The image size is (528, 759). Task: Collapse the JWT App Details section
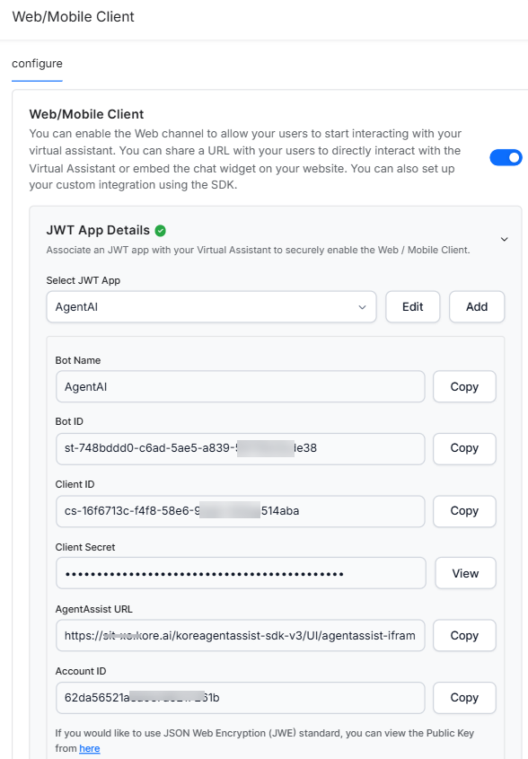point(505,239)
